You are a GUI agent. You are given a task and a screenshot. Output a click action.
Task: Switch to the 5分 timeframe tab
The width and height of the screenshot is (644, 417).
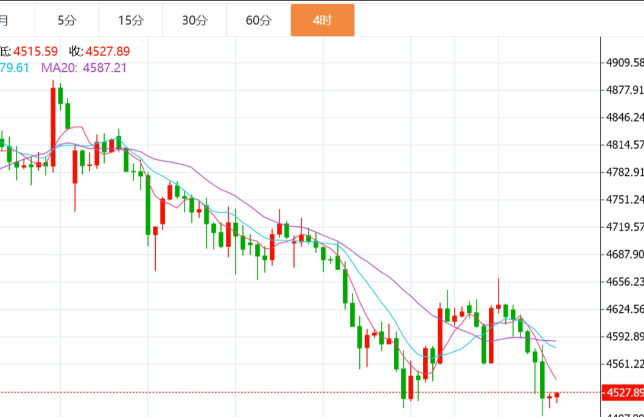pyautogui.click(x=67, y=20)
